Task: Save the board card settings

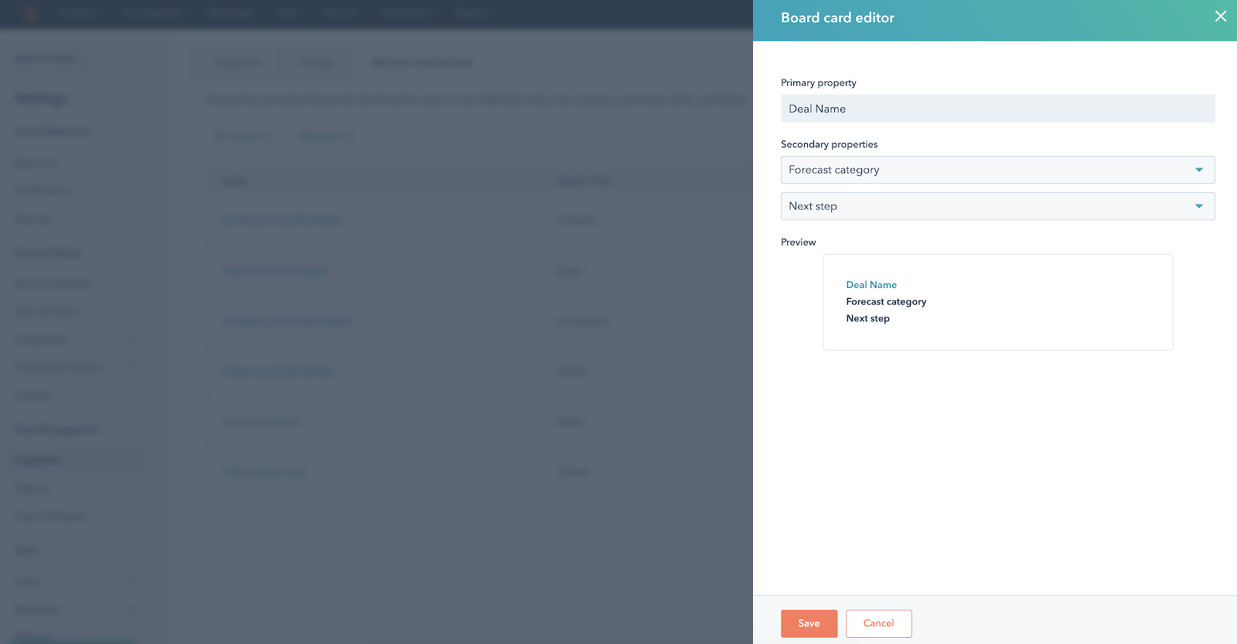Action: click(x=809, y=623)
